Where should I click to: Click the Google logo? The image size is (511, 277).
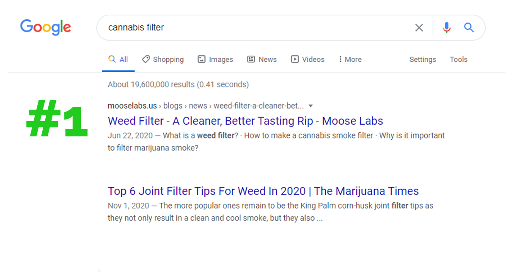(x=45, y=27)
